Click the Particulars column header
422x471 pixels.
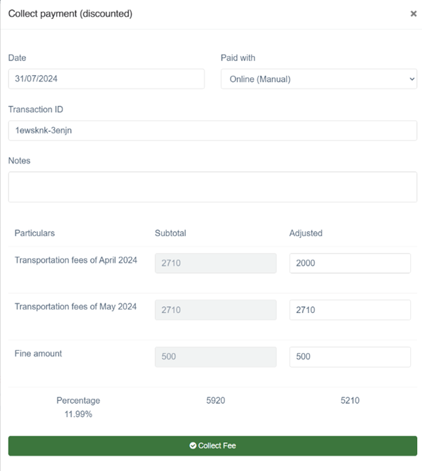point(34,233)
